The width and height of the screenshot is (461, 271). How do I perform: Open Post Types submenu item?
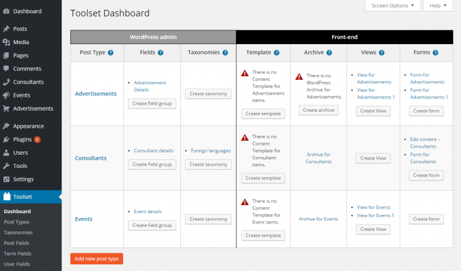point(17,222)
